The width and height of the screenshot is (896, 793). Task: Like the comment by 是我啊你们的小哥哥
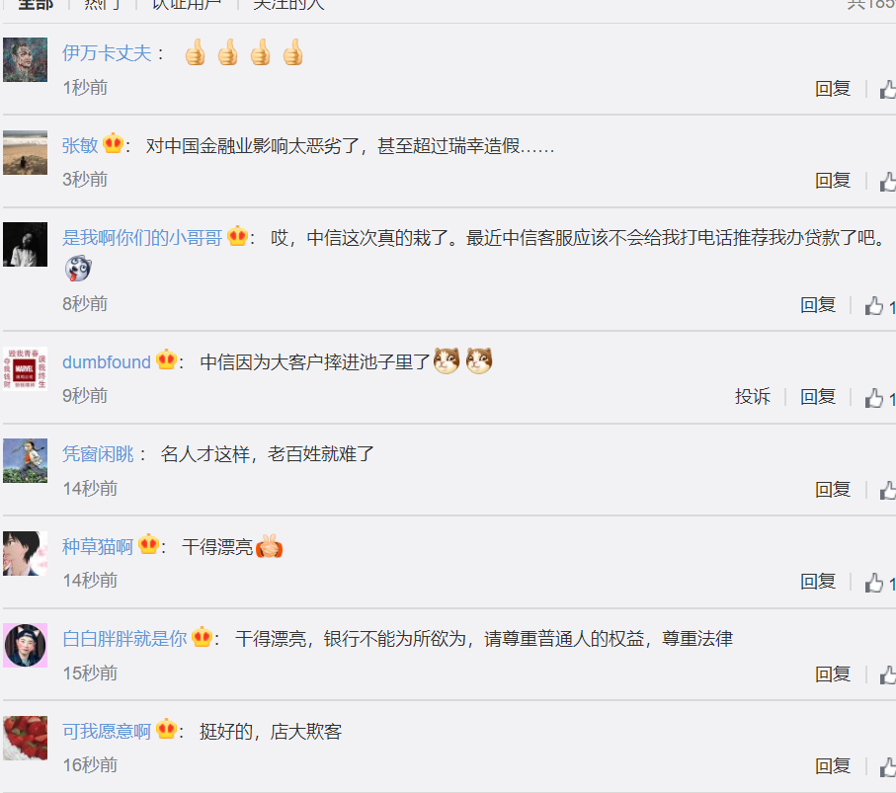[x=873, y=306]
